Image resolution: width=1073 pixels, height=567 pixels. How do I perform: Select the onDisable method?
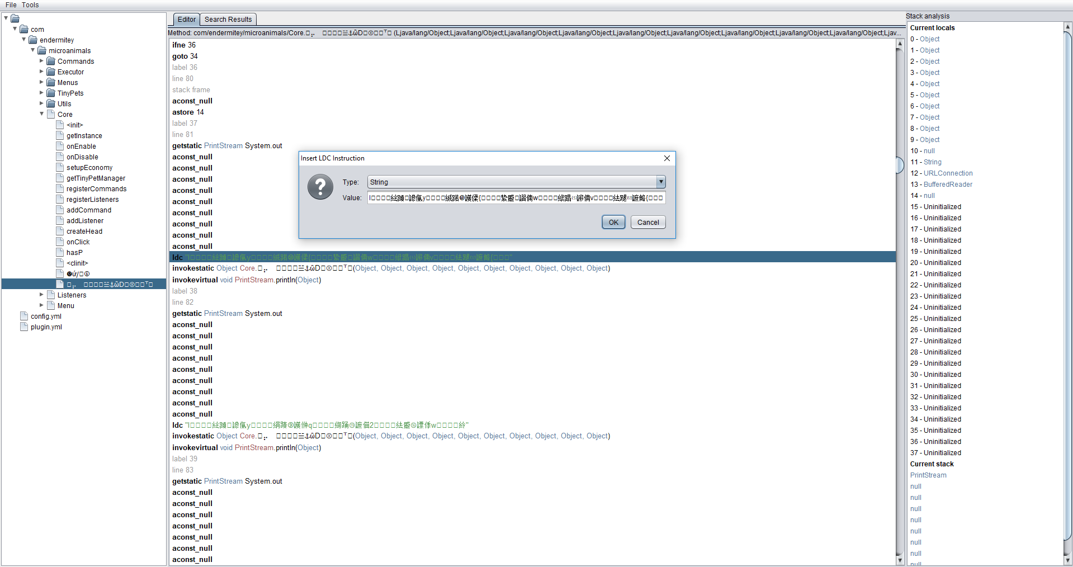point(82,157)
